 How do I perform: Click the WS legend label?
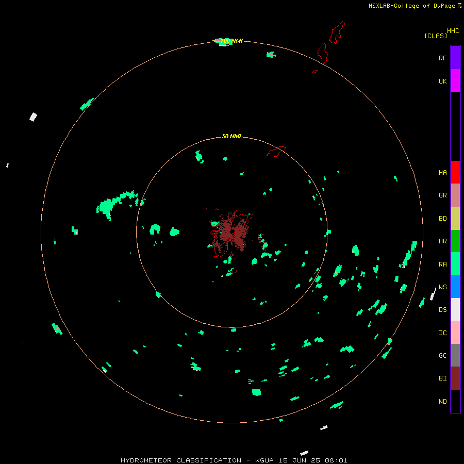pos(442,287)
